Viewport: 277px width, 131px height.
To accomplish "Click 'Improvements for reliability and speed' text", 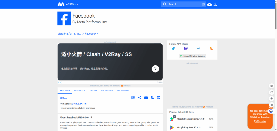I will tap(78, 108).
